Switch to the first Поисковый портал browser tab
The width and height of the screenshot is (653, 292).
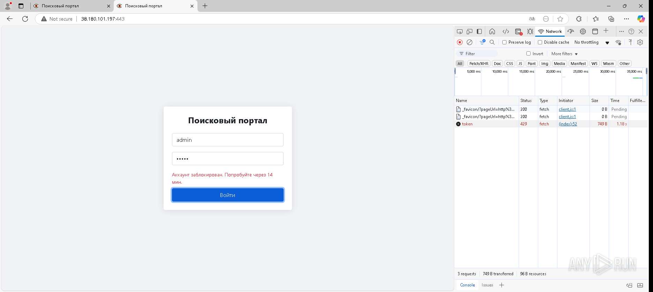point(72,6)
